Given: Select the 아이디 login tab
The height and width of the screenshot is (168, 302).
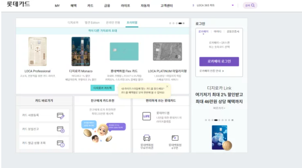Looking at the screenshot, I should pyautogui.click(x=218, y=32).
